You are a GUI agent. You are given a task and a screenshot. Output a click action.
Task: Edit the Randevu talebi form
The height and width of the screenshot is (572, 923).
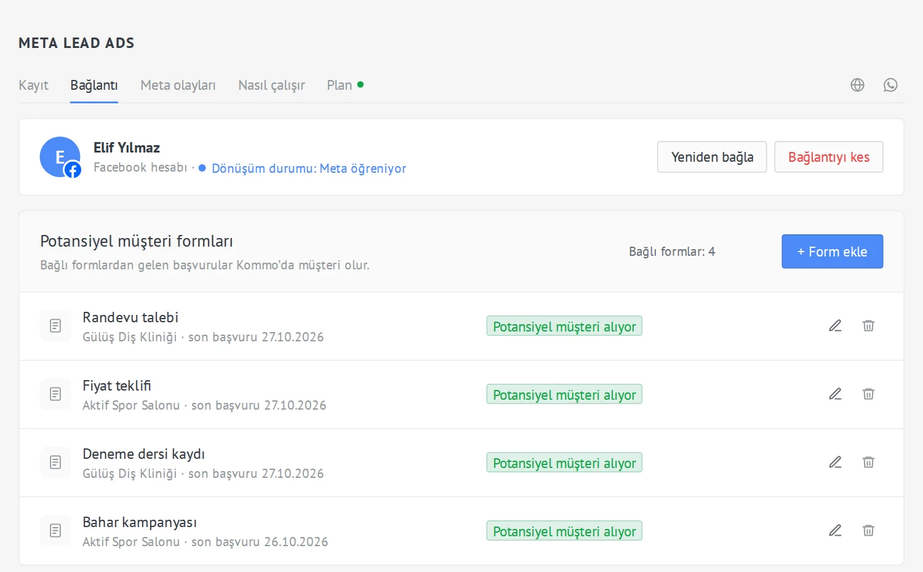click(835, 326)
